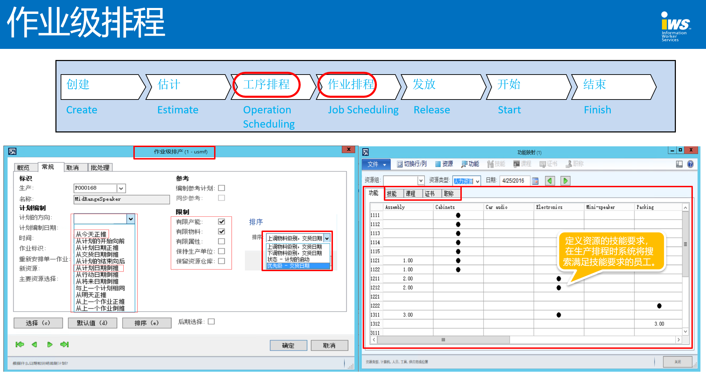The image size is (706, 388).
Task: Click 排序 (e) button
Action: click(147, 323)
